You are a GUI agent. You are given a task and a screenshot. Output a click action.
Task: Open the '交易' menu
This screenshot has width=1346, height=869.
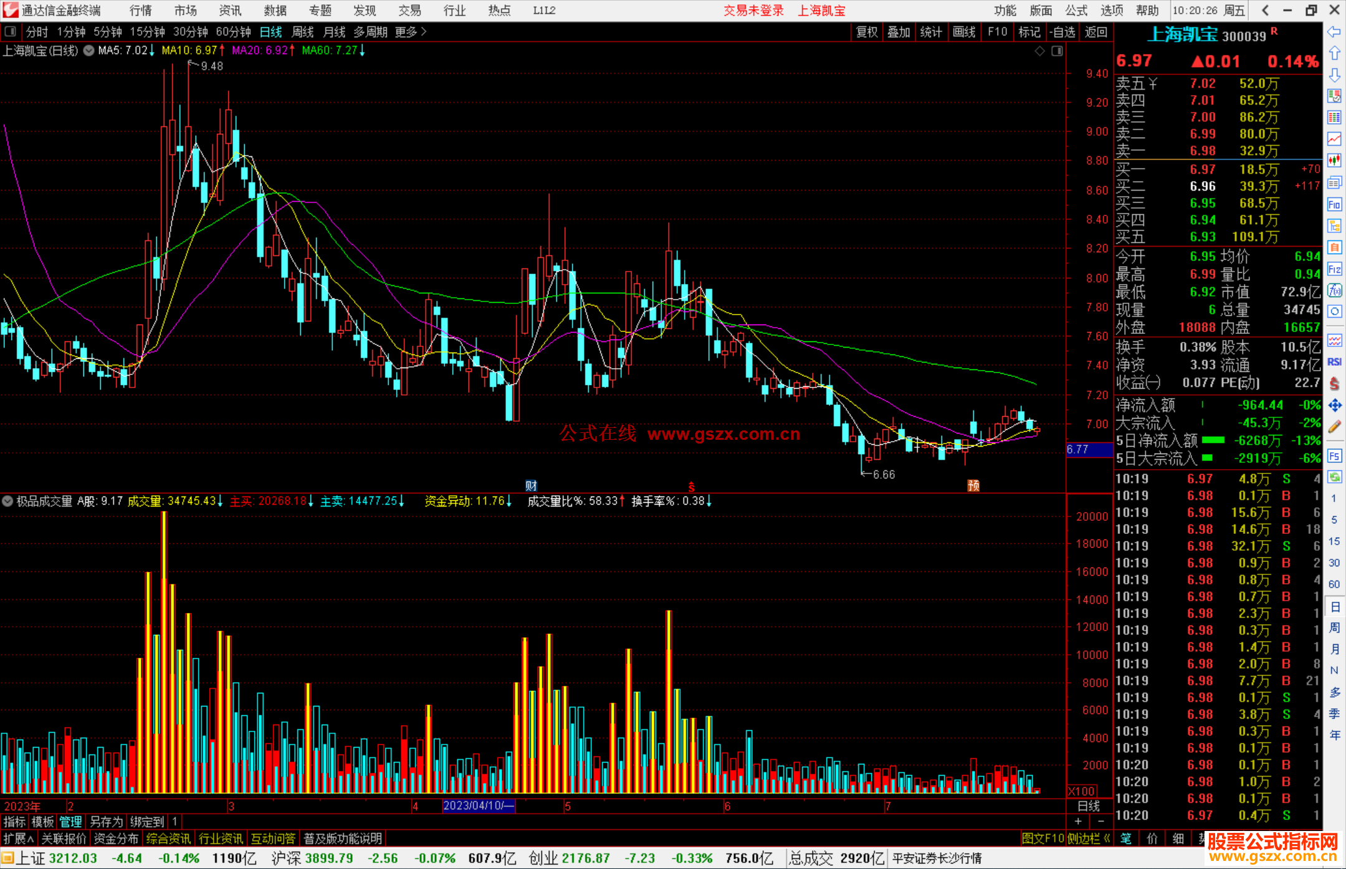[x=409, y=11]
